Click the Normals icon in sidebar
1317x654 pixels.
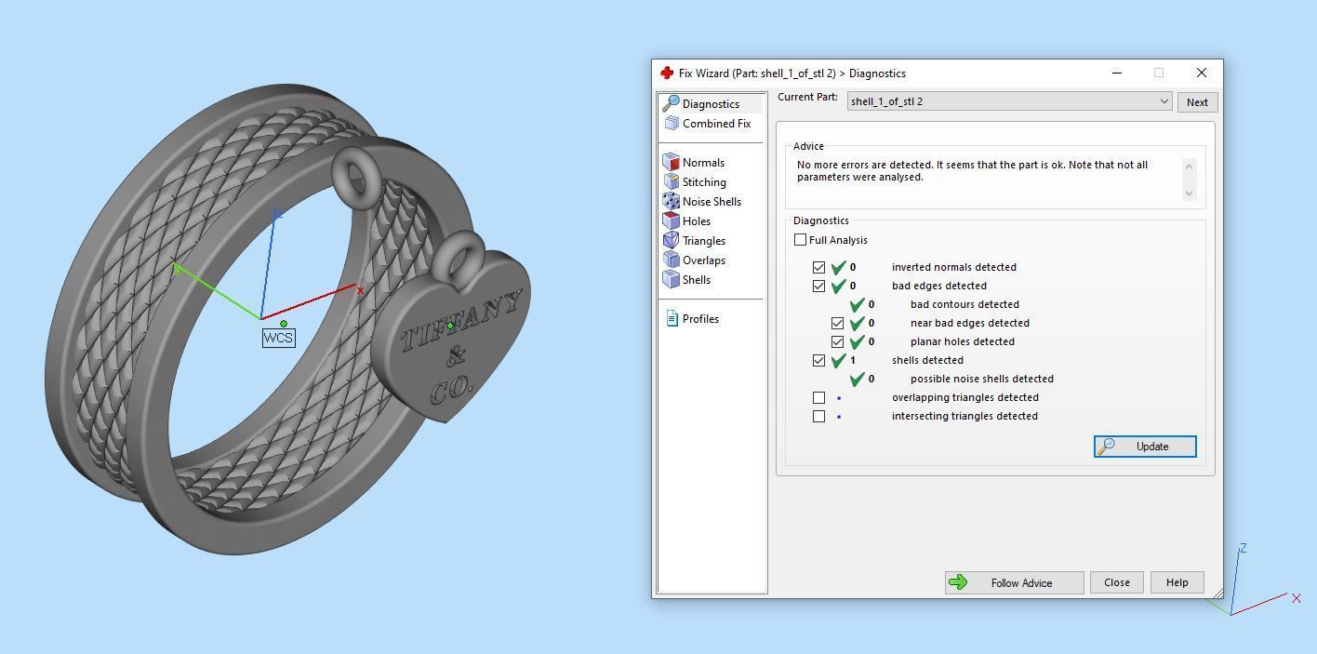[671, 162]
